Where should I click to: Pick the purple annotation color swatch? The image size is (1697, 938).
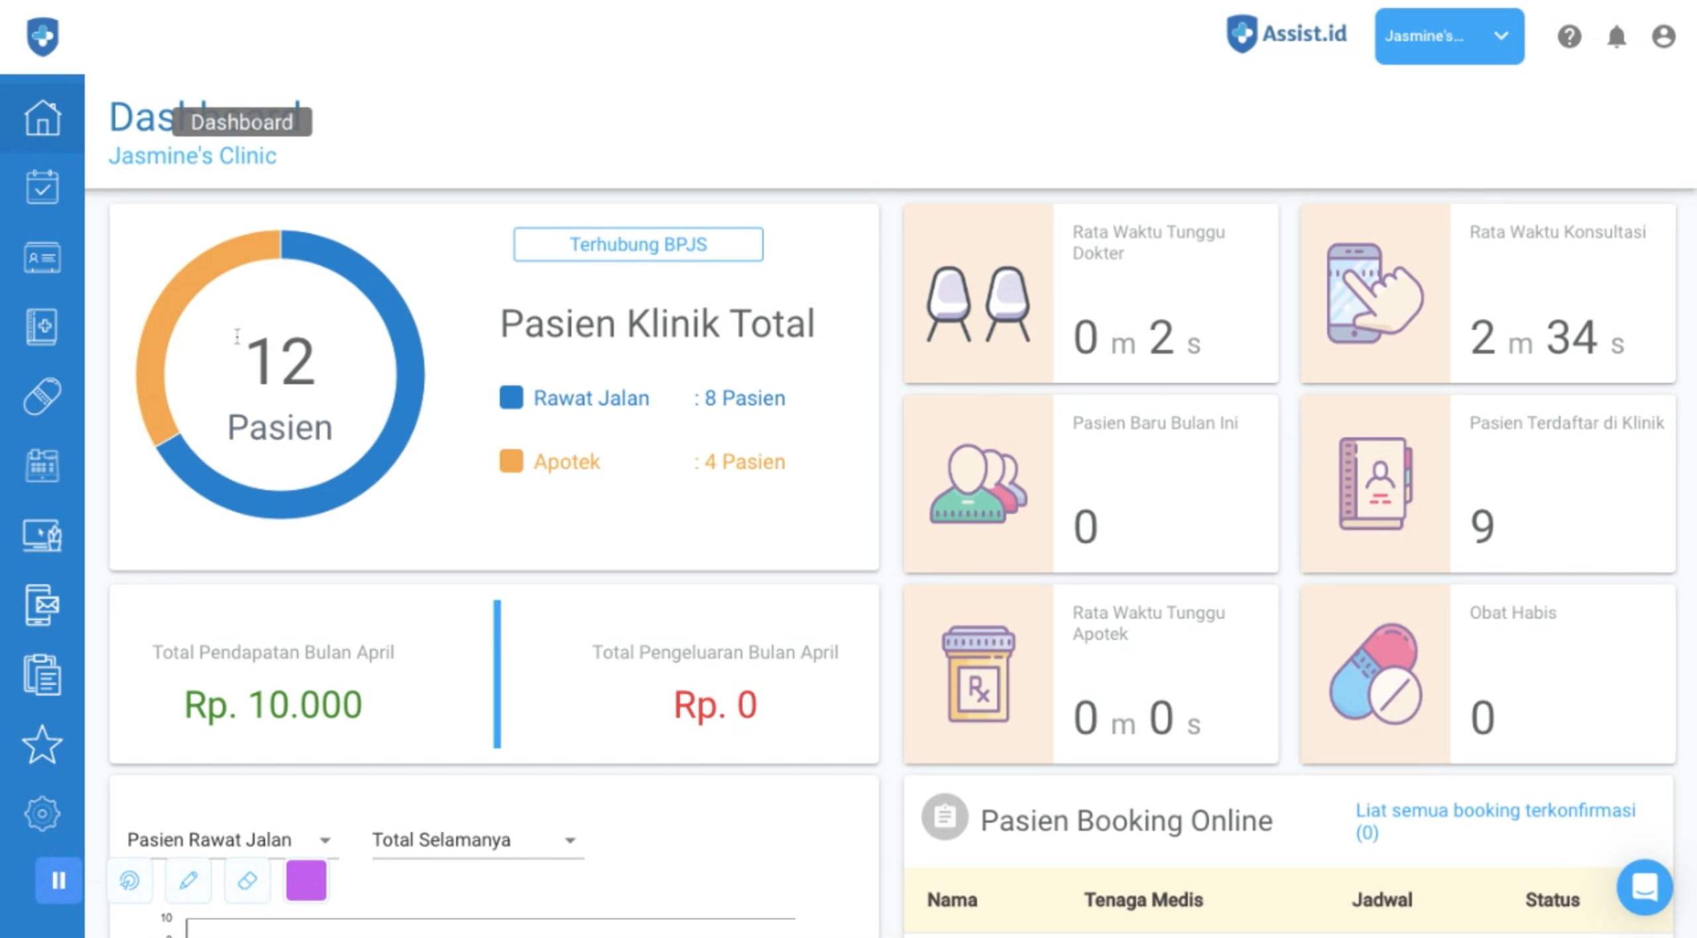point(306,880)
